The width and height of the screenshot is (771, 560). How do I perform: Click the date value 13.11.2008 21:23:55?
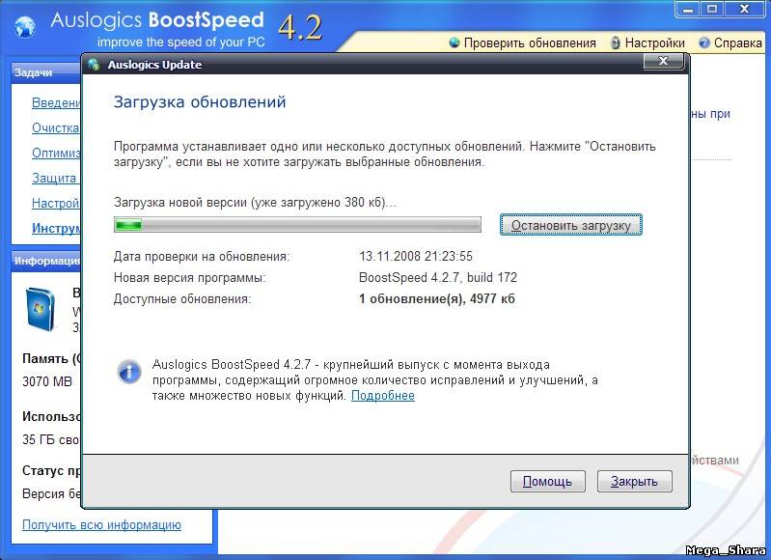coord(416,257)
